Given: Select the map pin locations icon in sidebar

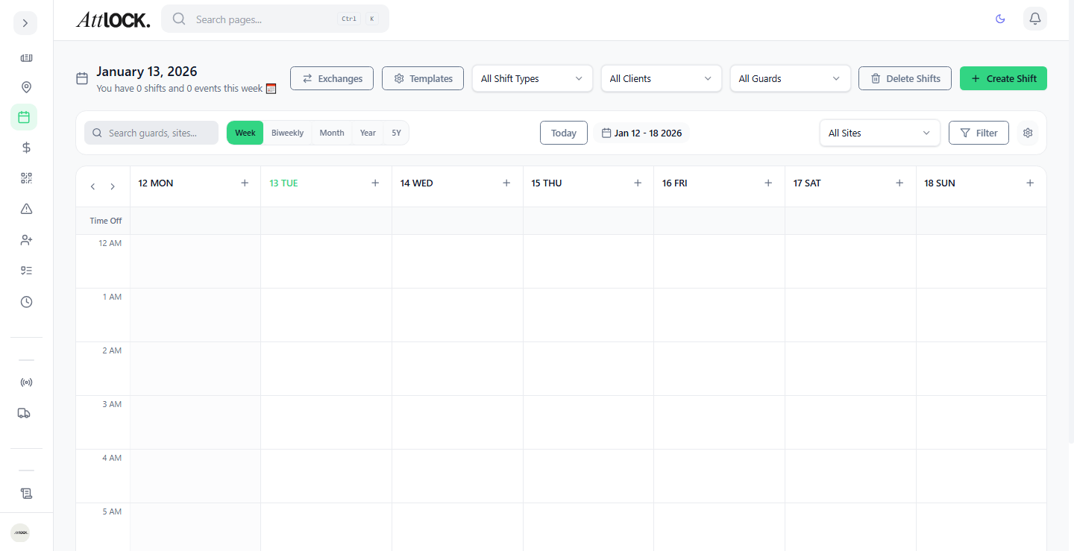Looking at the screenshot, I should [26, 87].
